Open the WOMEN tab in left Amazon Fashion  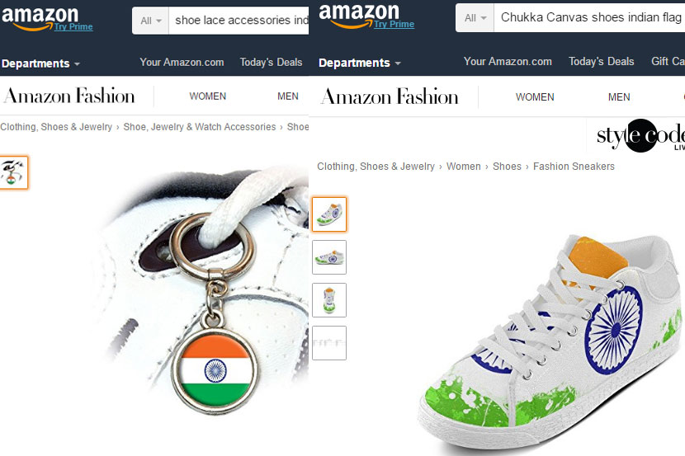click(x=207, y=96)
